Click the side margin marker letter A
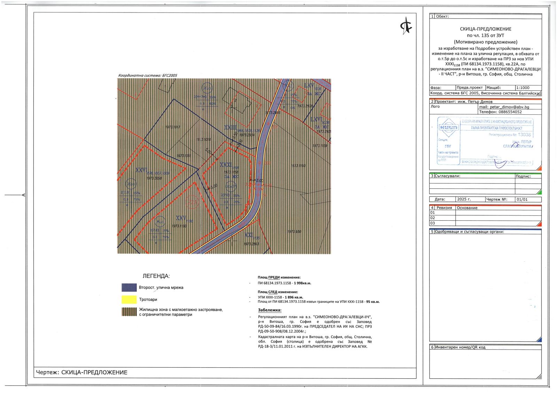This screenshot has width=557, height=393. (x=23, y=195)
